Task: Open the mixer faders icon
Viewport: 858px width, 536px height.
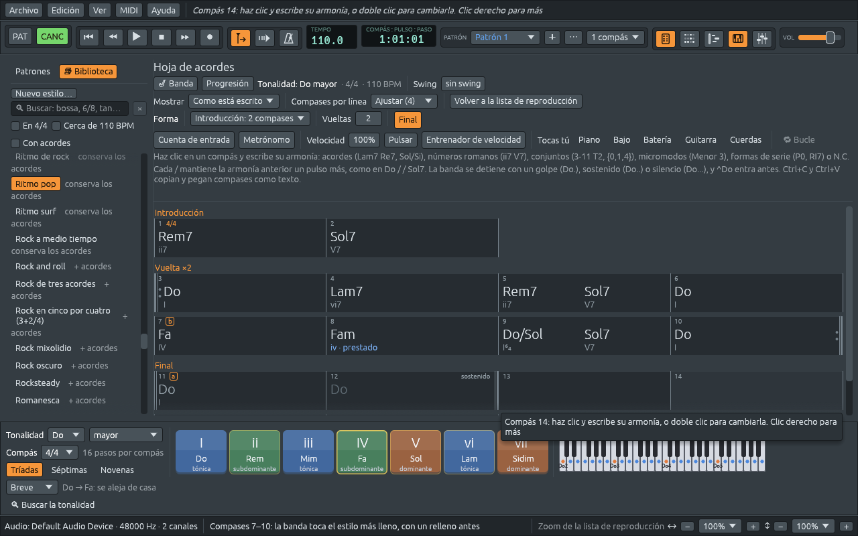Action: click(762, 39)
